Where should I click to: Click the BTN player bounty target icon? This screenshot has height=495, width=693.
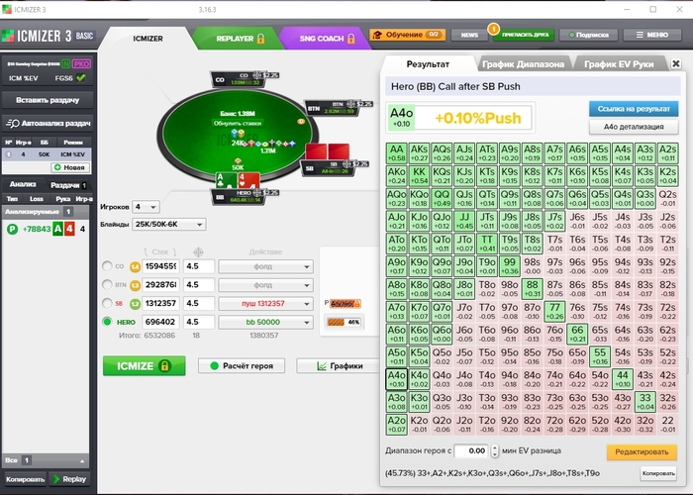point(350,104)
